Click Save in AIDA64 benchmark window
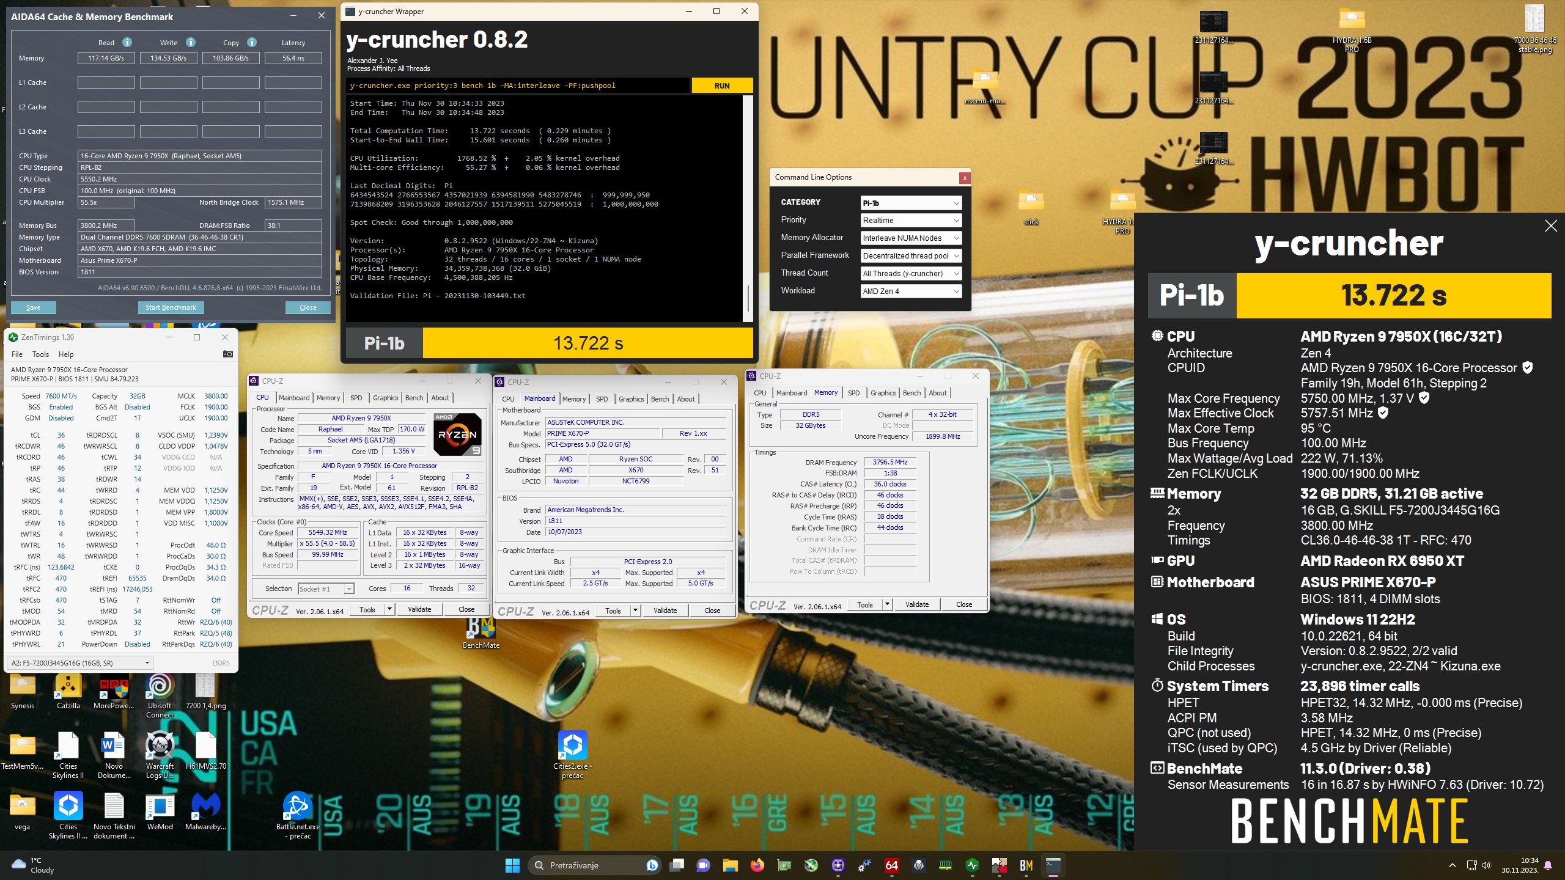 tap(33, 307)
